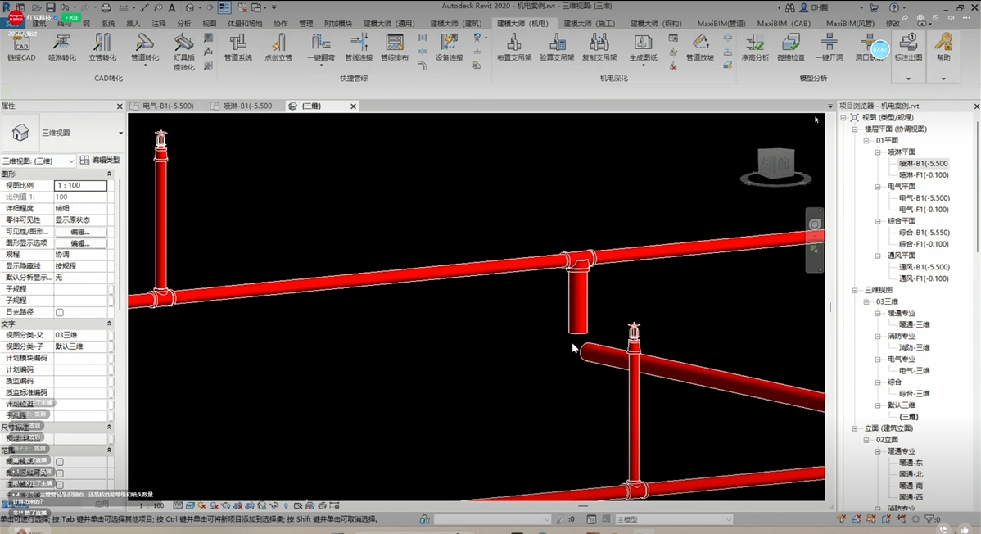Open the 三维视图 type selector dropdown
Screen dimensions: 981x534
(120, 133)
